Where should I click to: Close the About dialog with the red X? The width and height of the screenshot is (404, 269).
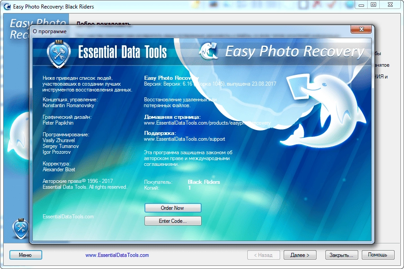point(361,29)
